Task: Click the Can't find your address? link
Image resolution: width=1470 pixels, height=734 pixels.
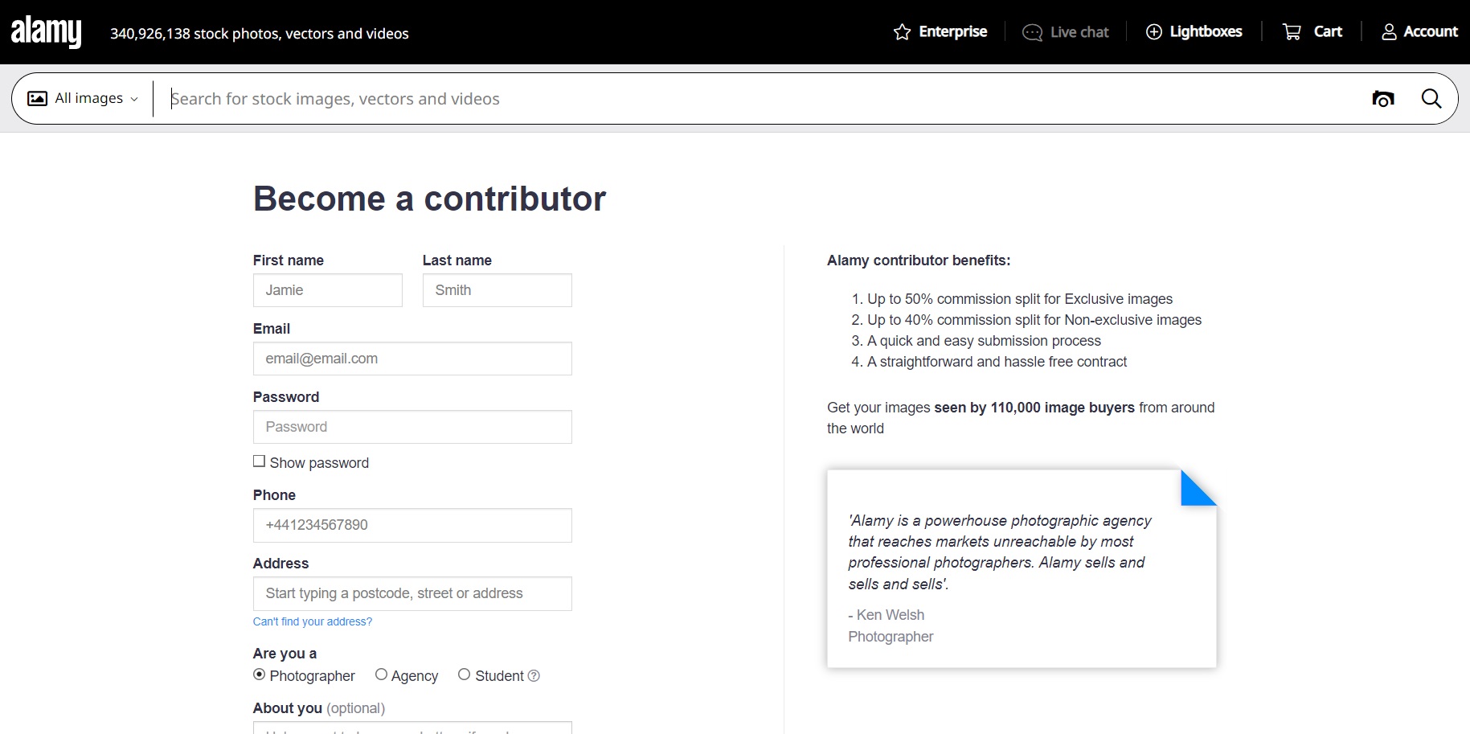Action: point(313,621)
